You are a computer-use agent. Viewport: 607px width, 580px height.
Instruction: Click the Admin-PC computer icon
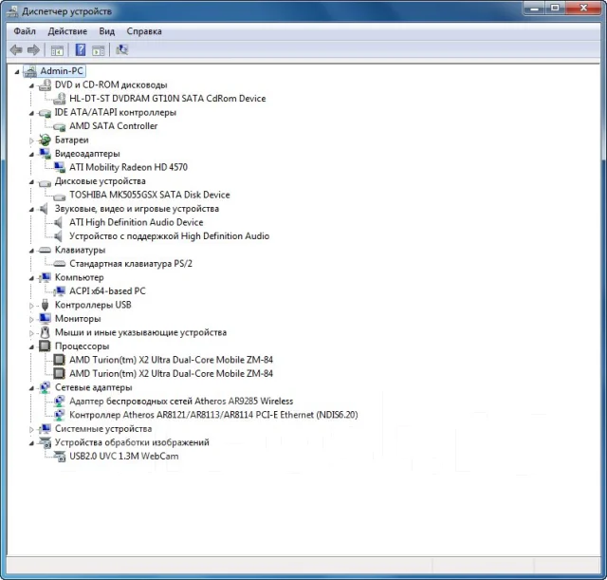coord(30,71)
